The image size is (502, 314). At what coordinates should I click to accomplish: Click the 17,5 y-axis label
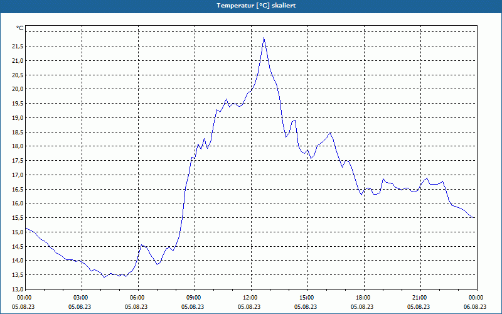18,161
